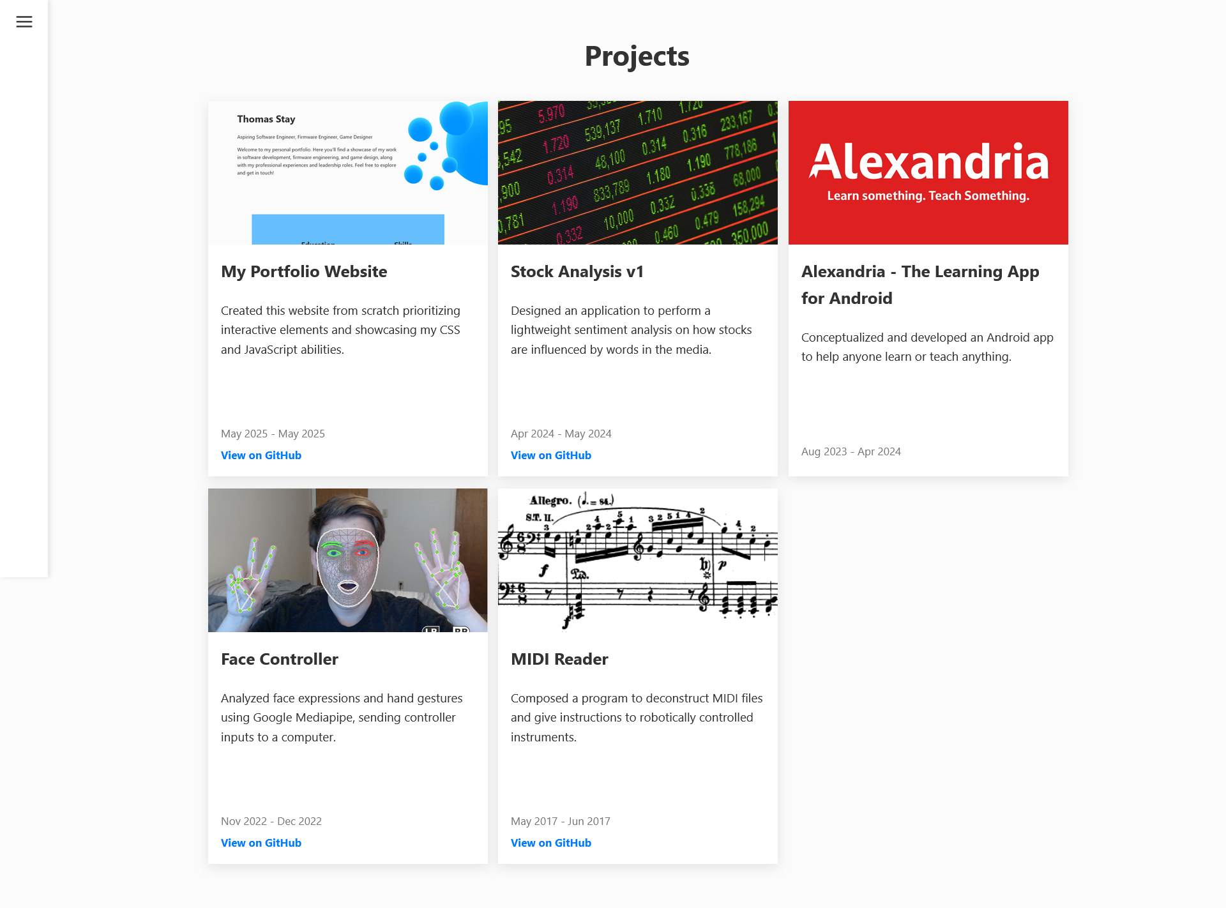
Task: Click the stock ticker numbers image
Action: [x=638, y=172]
